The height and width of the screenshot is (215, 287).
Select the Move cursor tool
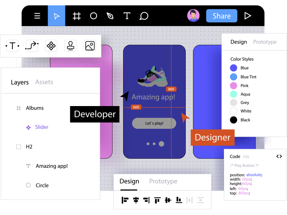pyautogui.click(x=57, y=16)
